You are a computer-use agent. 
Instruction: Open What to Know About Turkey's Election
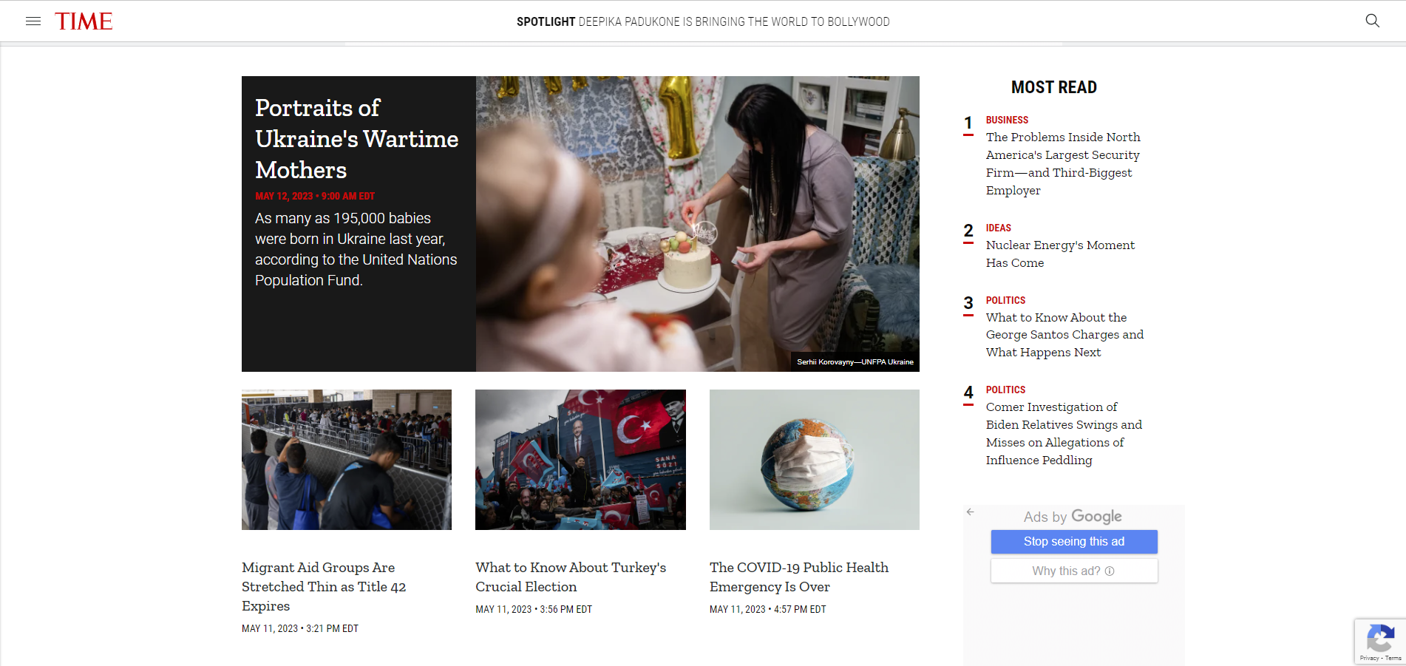[x=571, y=577]
